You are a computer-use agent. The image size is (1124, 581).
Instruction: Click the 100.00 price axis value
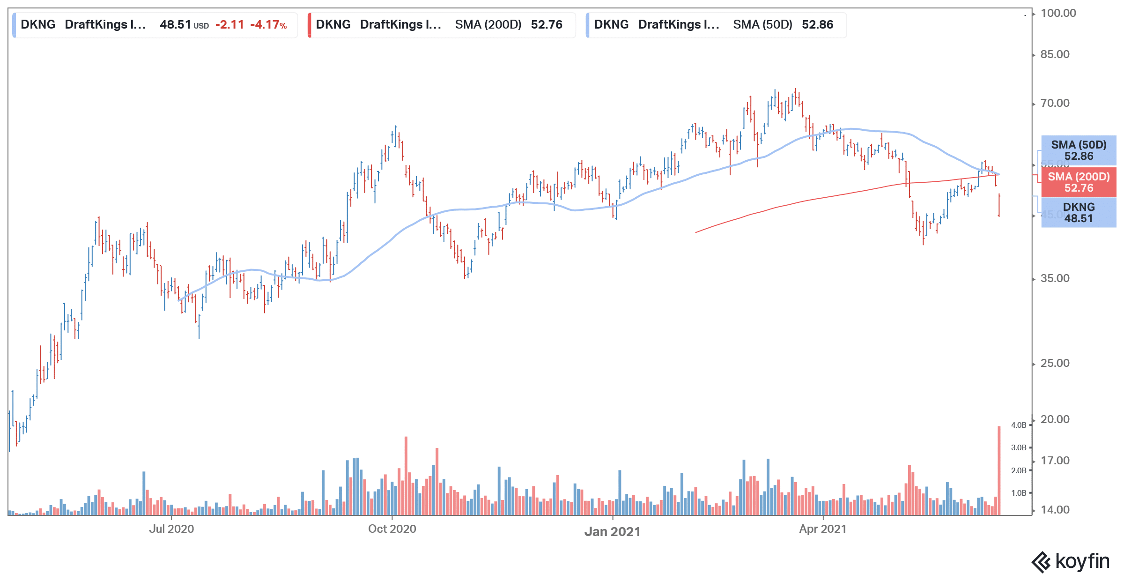click(1058, 13)
